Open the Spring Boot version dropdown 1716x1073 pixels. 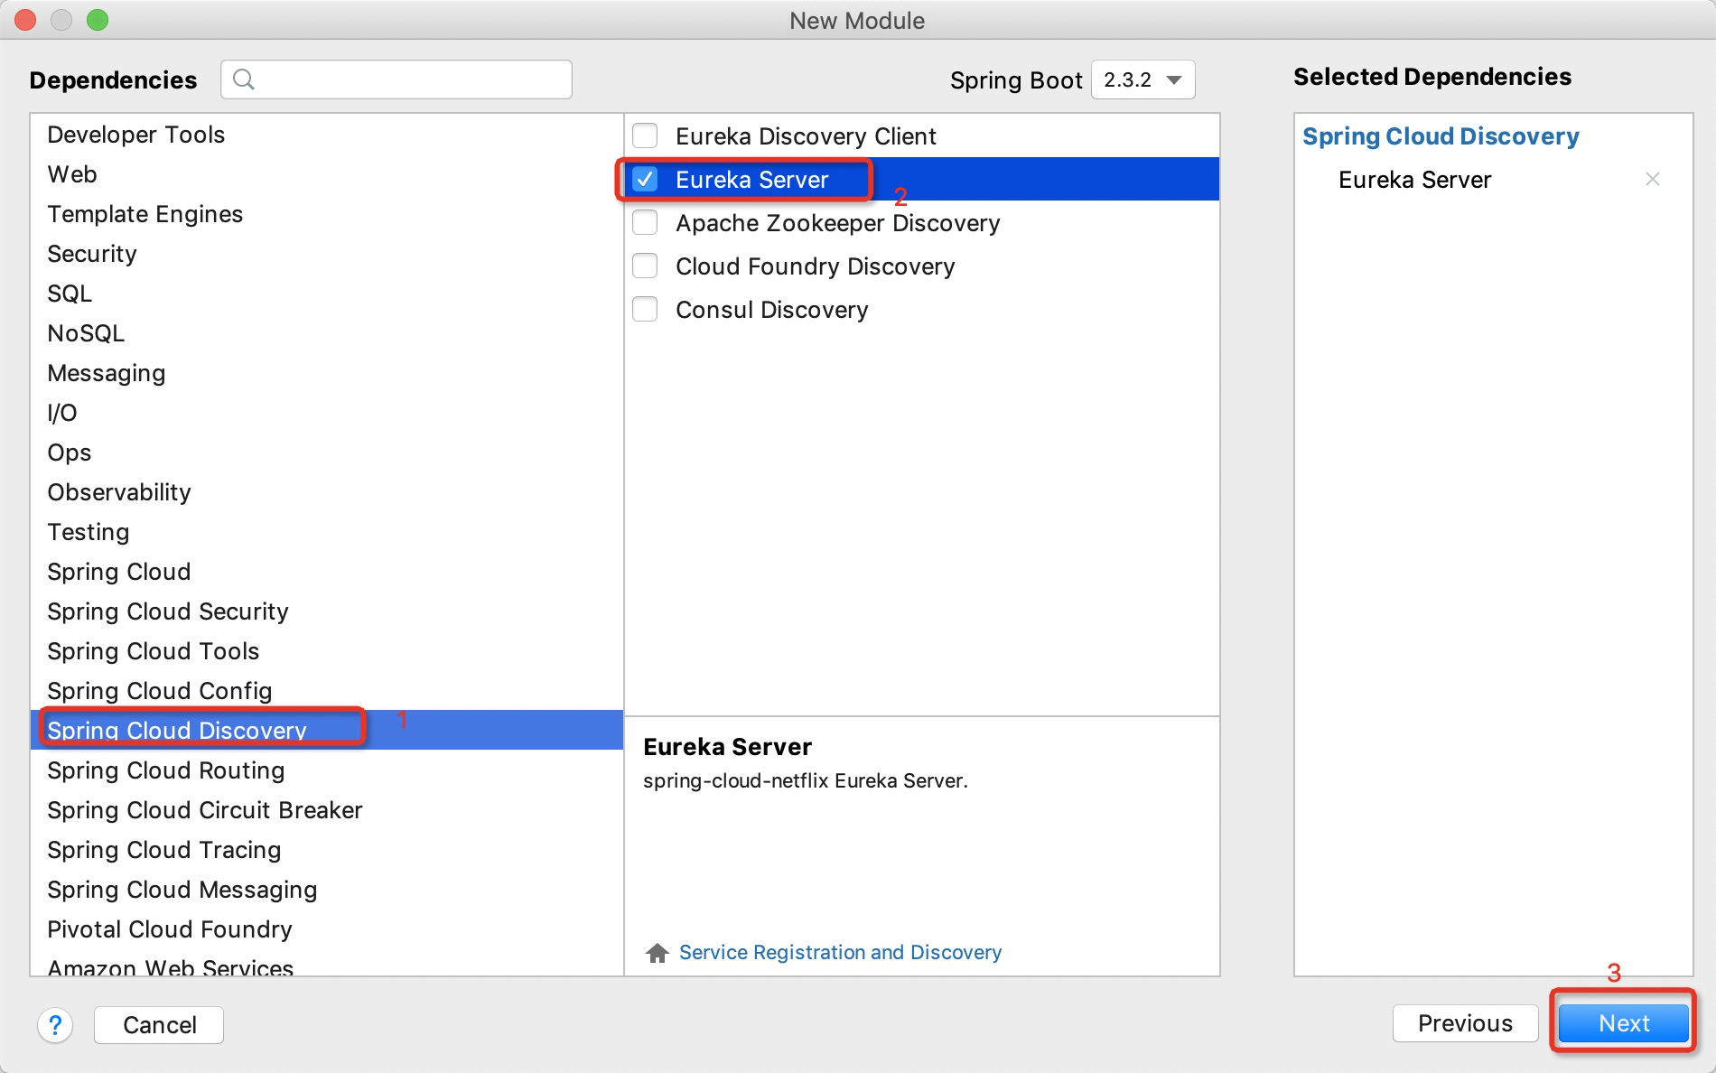[1142, 79]
